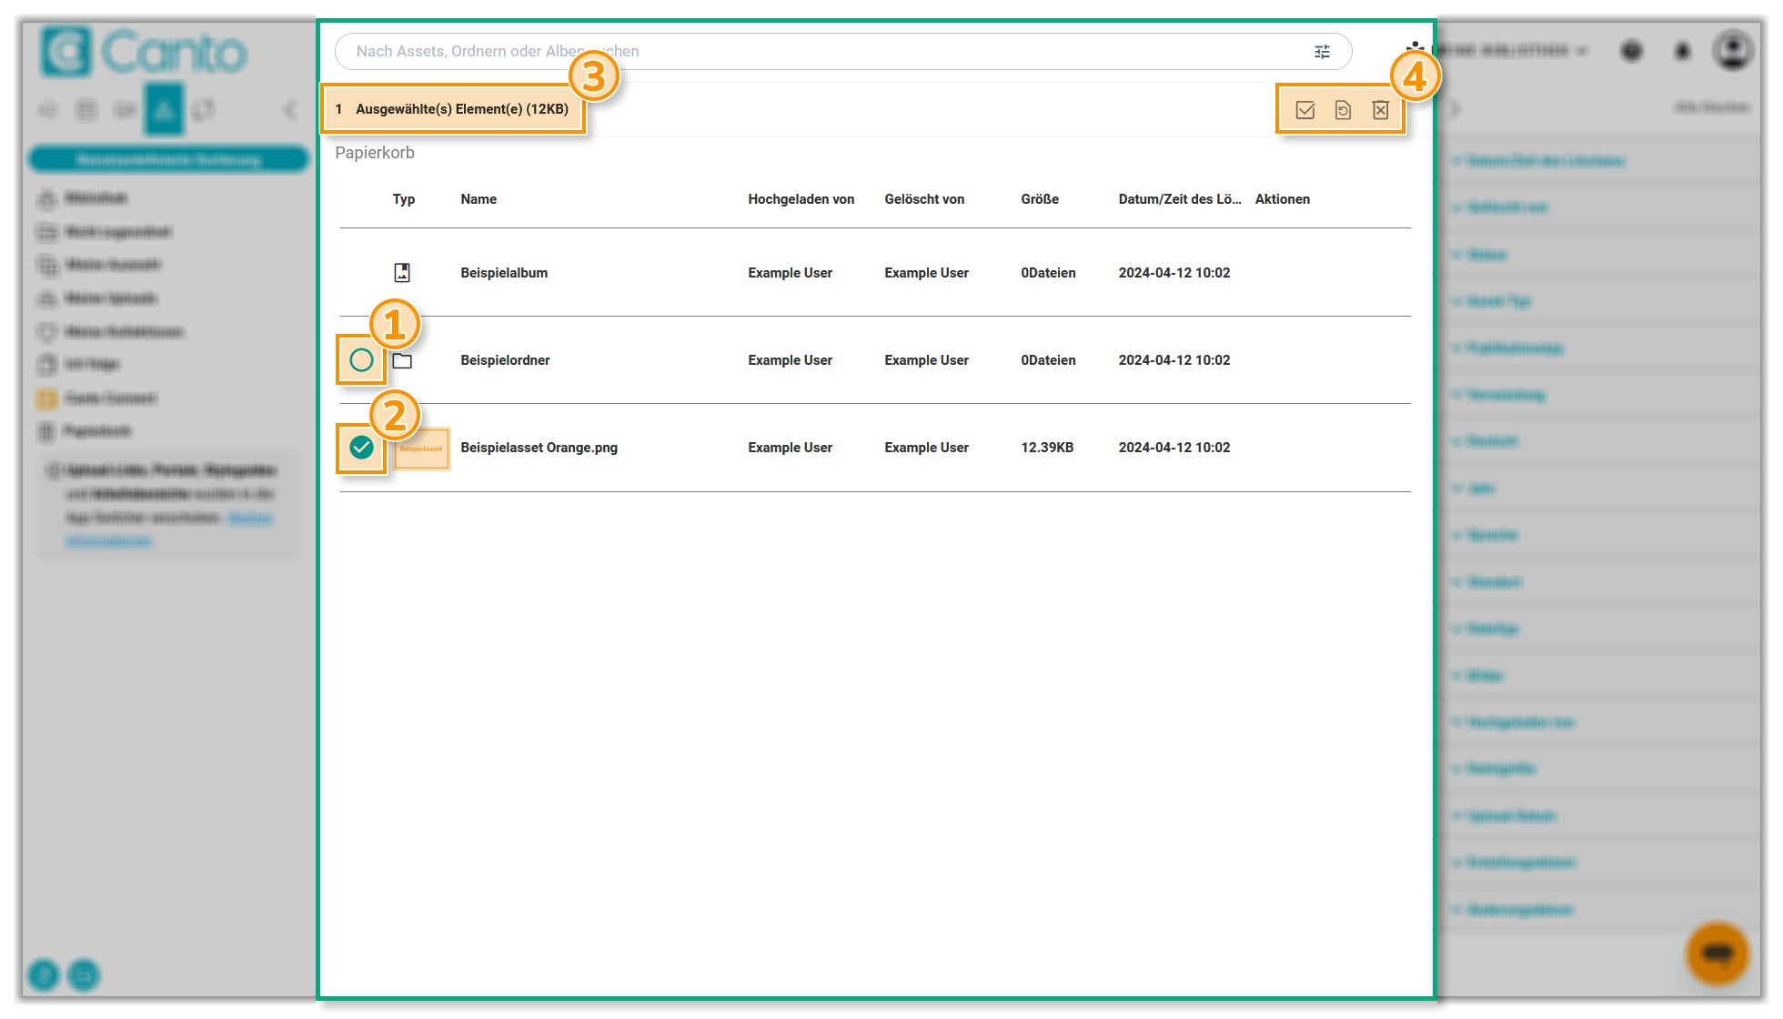Click Gelöscht von user in Beispielasset row
Image resolution: width=1783 pixels, height=1019 pixels.
[926, 448]
